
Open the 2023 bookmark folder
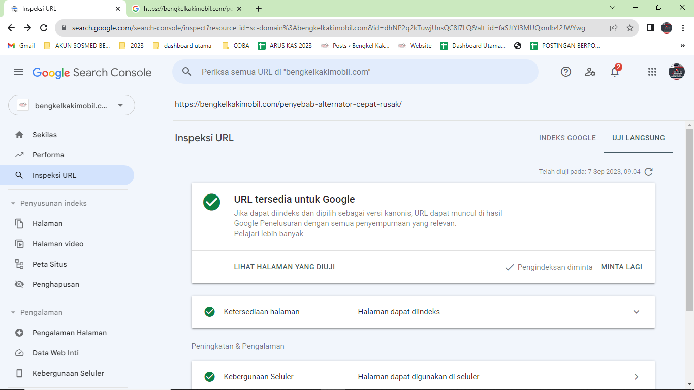coord(131,46)
